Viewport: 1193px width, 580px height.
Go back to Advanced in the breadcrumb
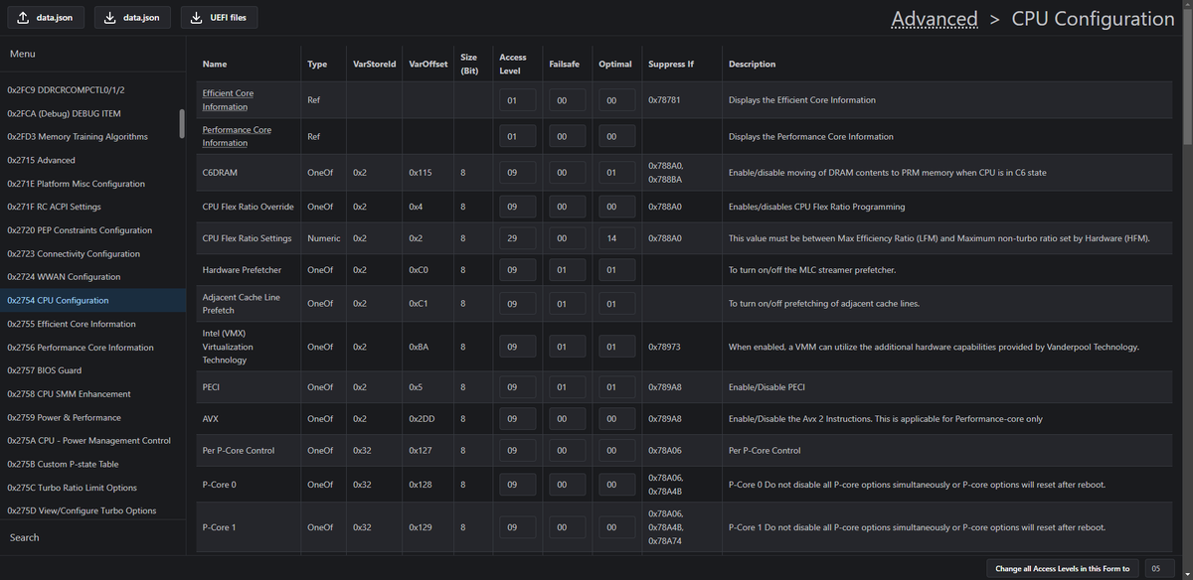click(x=934, y=18)
